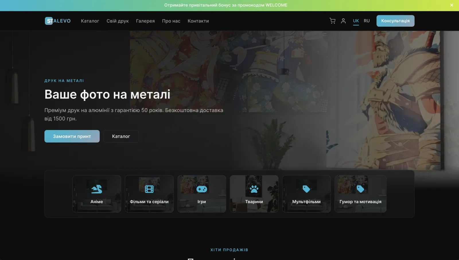459x260 pixels.
Task: Open the Фільми та серіали category card
Action: coord(149,194)
